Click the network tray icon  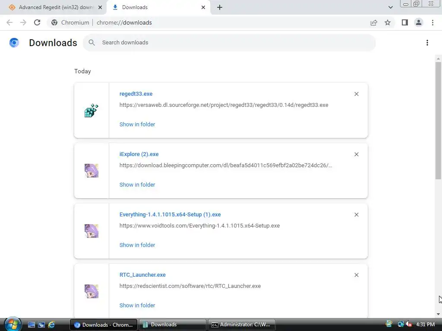pyautogui.click(x=400, y=325)
